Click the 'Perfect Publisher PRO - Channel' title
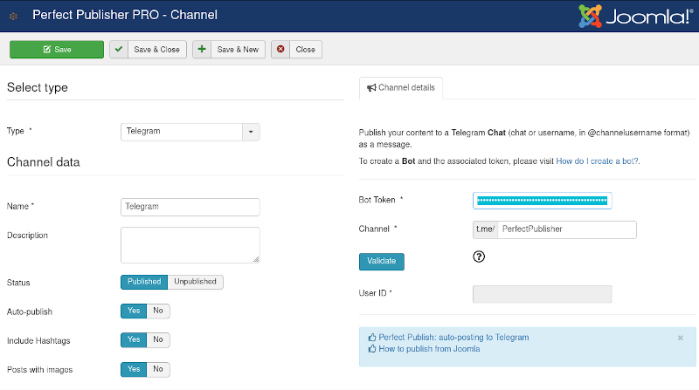This screenshot has height=390, width=699. coord(125,15)
